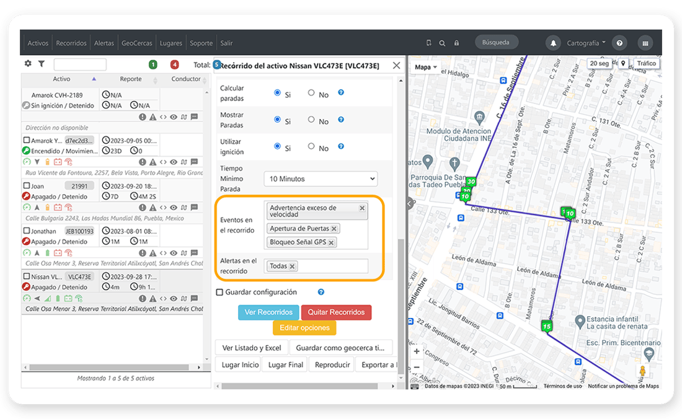Click the route icon in Joan's row
Viewport: 682px width, 419px height.
click(x=184, y=207)
